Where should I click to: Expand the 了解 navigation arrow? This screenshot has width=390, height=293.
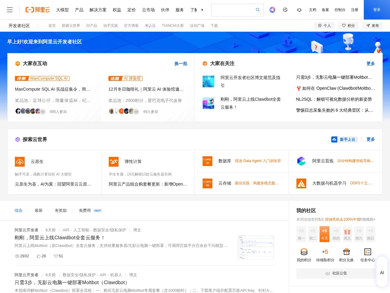tap(202, 10)
